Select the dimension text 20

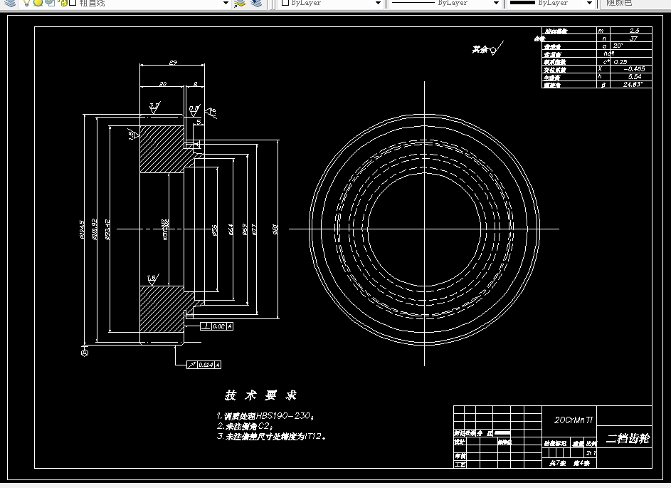click(163, 84)
